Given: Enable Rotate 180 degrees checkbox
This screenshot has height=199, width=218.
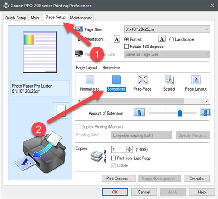Looking at the screenshot, I should click(x=126, y=47).
